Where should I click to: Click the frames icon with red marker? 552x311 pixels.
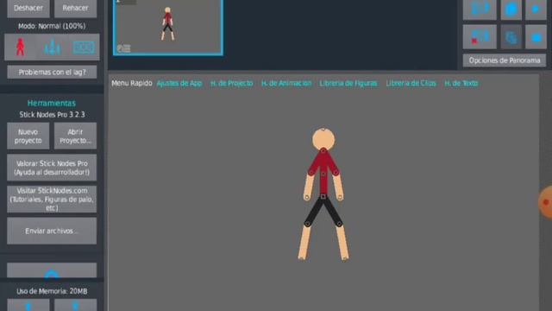click(480, 37)
